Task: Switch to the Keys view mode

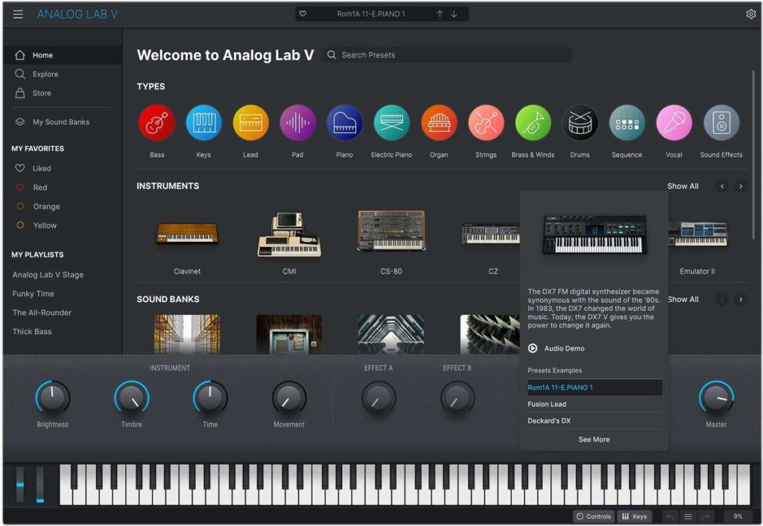Action: tap(635, 516)
